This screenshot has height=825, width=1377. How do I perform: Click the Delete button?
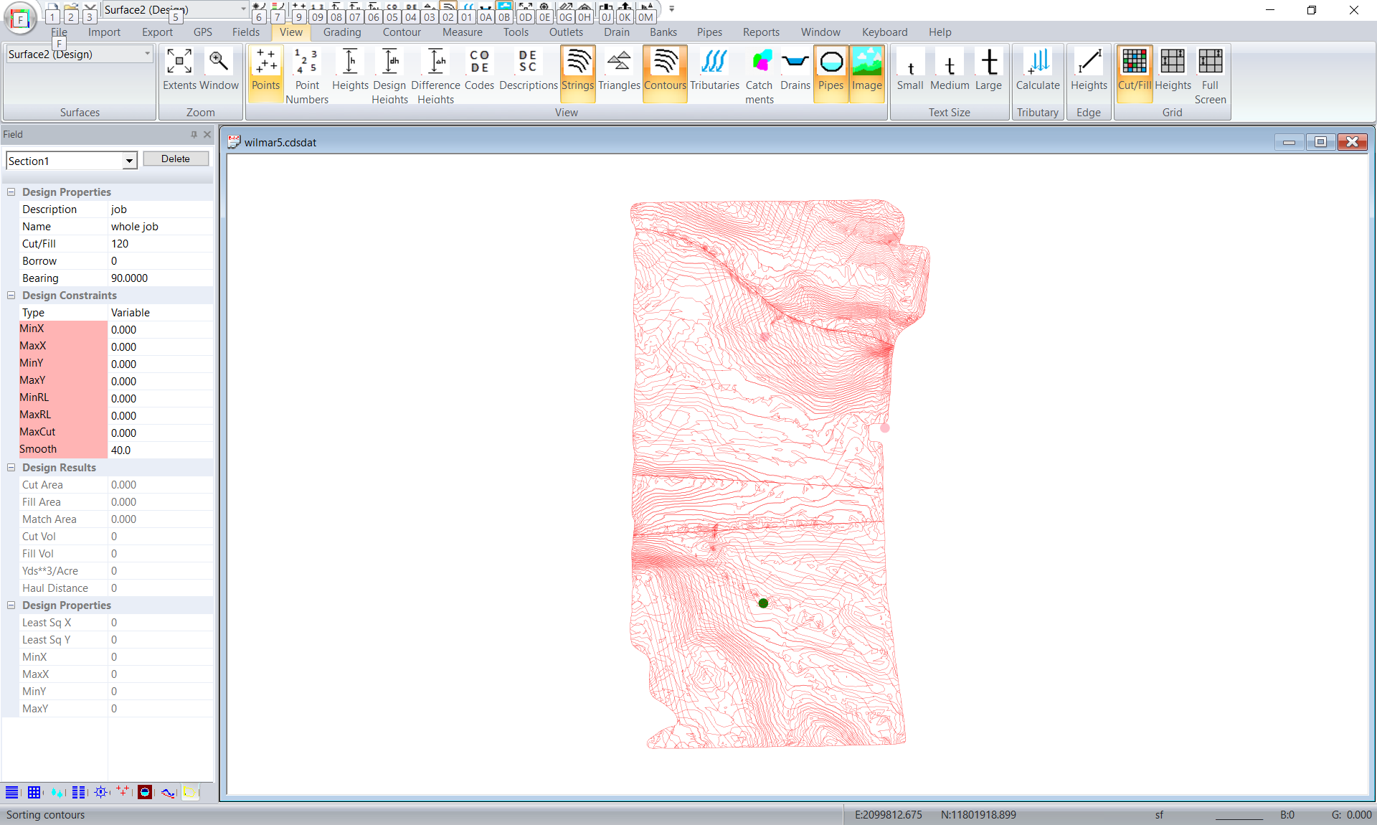coord(176,159)
